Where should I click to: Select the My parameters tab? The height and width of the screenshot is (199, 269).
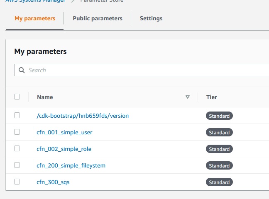point(35,18)
